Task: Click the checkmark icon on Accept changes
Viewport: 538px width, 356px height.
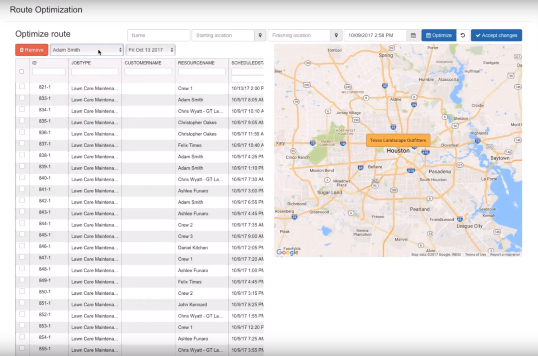Action: pos(478,35)
